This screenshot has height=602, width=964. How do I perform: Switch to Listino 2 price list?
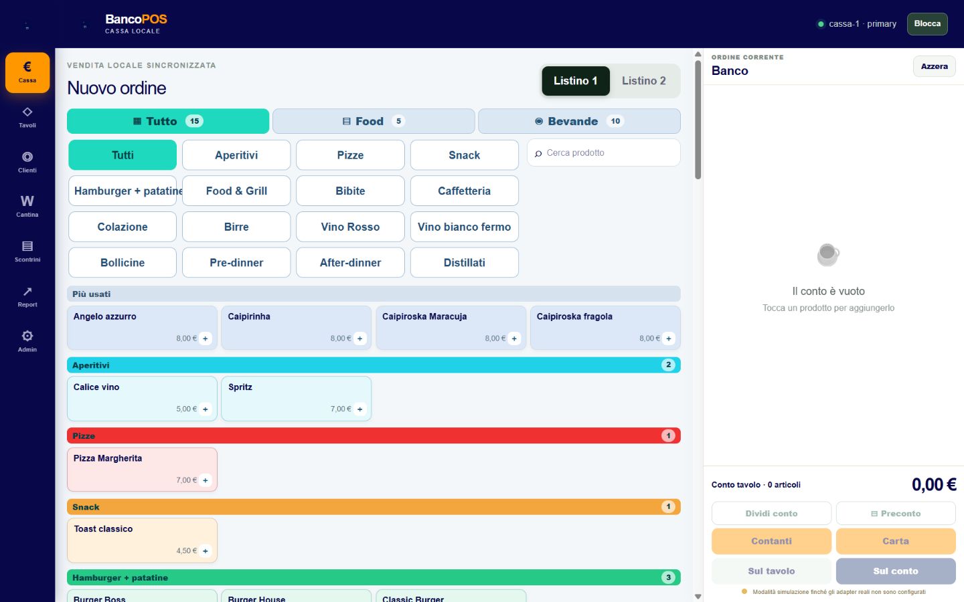click(x=644, y=81)
